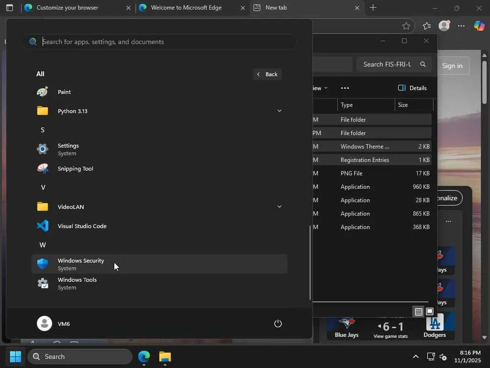Viewport: 490px width, 368px height.
Task: Select the 28 KB Application row
Action: pos(372,200)
